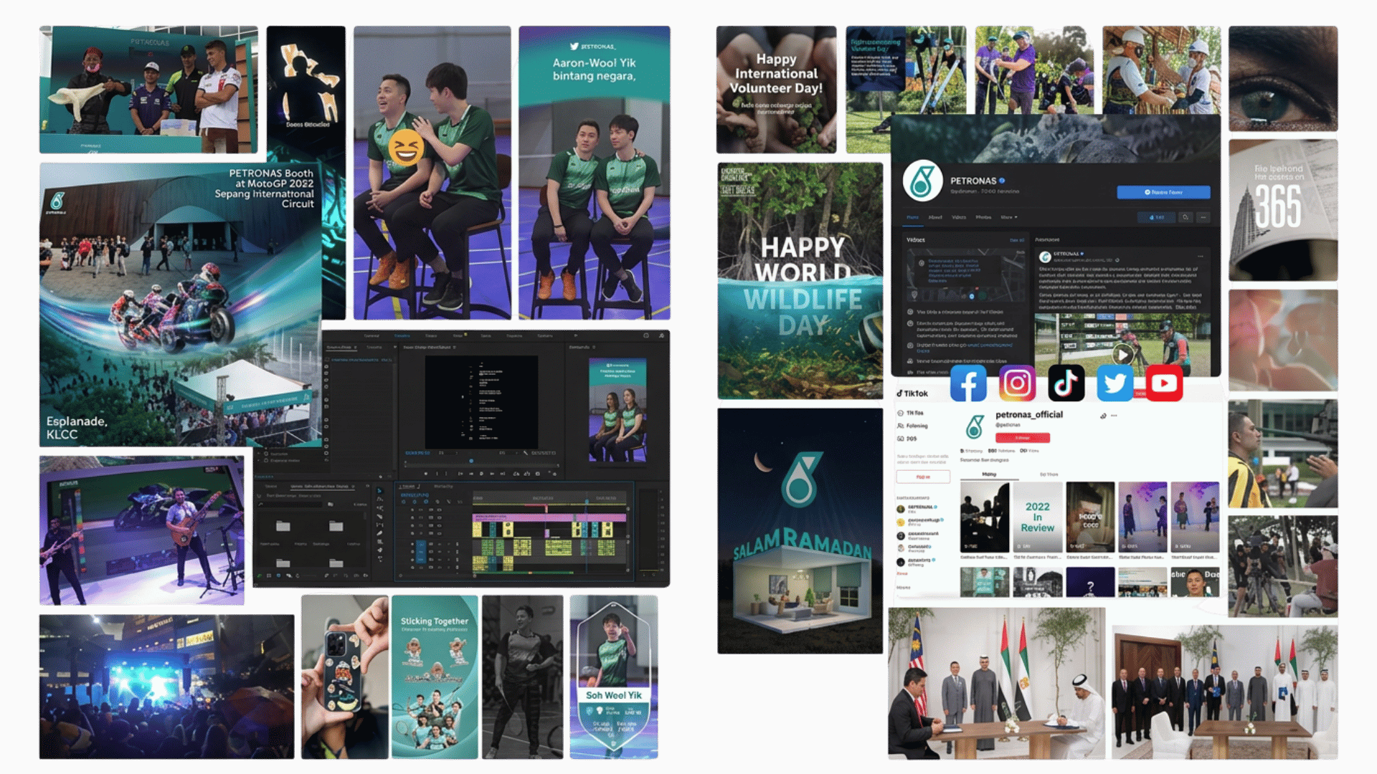Screen dimensions: 1377x774
Task: Open the Happy World Wildlife Day poster
Action: pos(800,281)
